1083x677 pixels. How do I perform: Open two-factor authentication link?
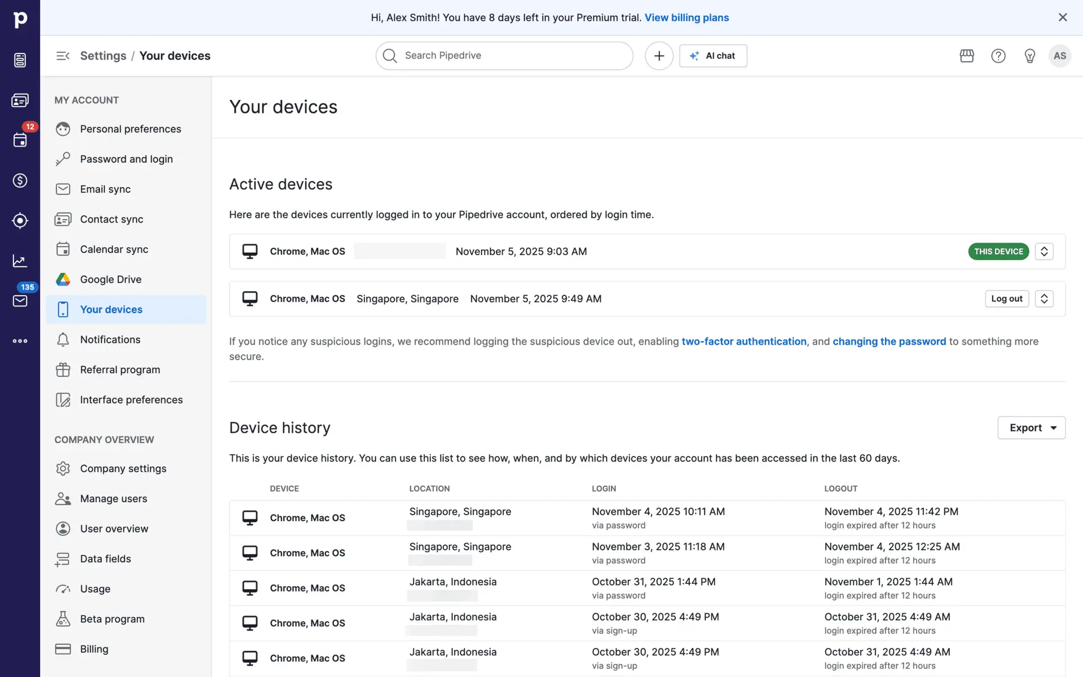743,341
